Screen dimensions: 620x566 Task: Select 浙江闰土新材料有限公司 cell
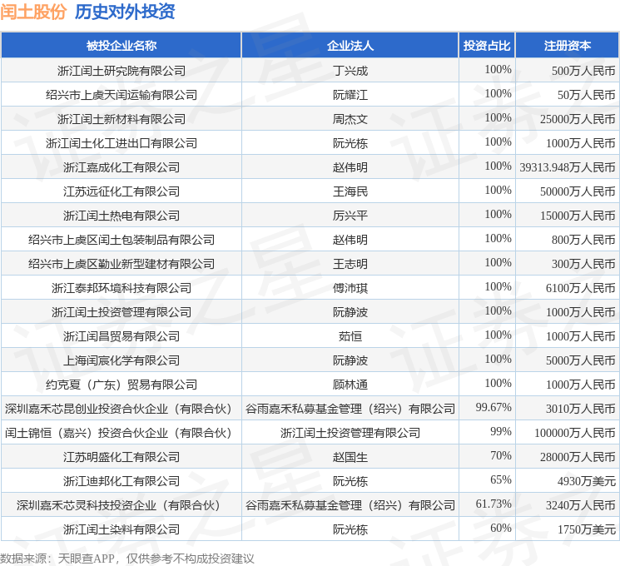point(122,119)
